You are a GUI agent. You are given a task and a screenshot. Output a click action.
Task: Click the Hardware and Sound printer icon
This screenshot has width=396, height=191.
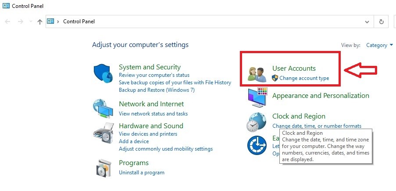coord(103,131)
